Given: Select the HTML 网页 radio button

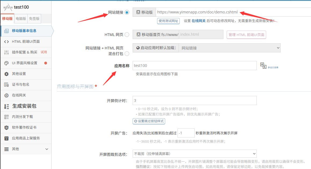Looking at the screenshot, I should [x=127, y=35].
